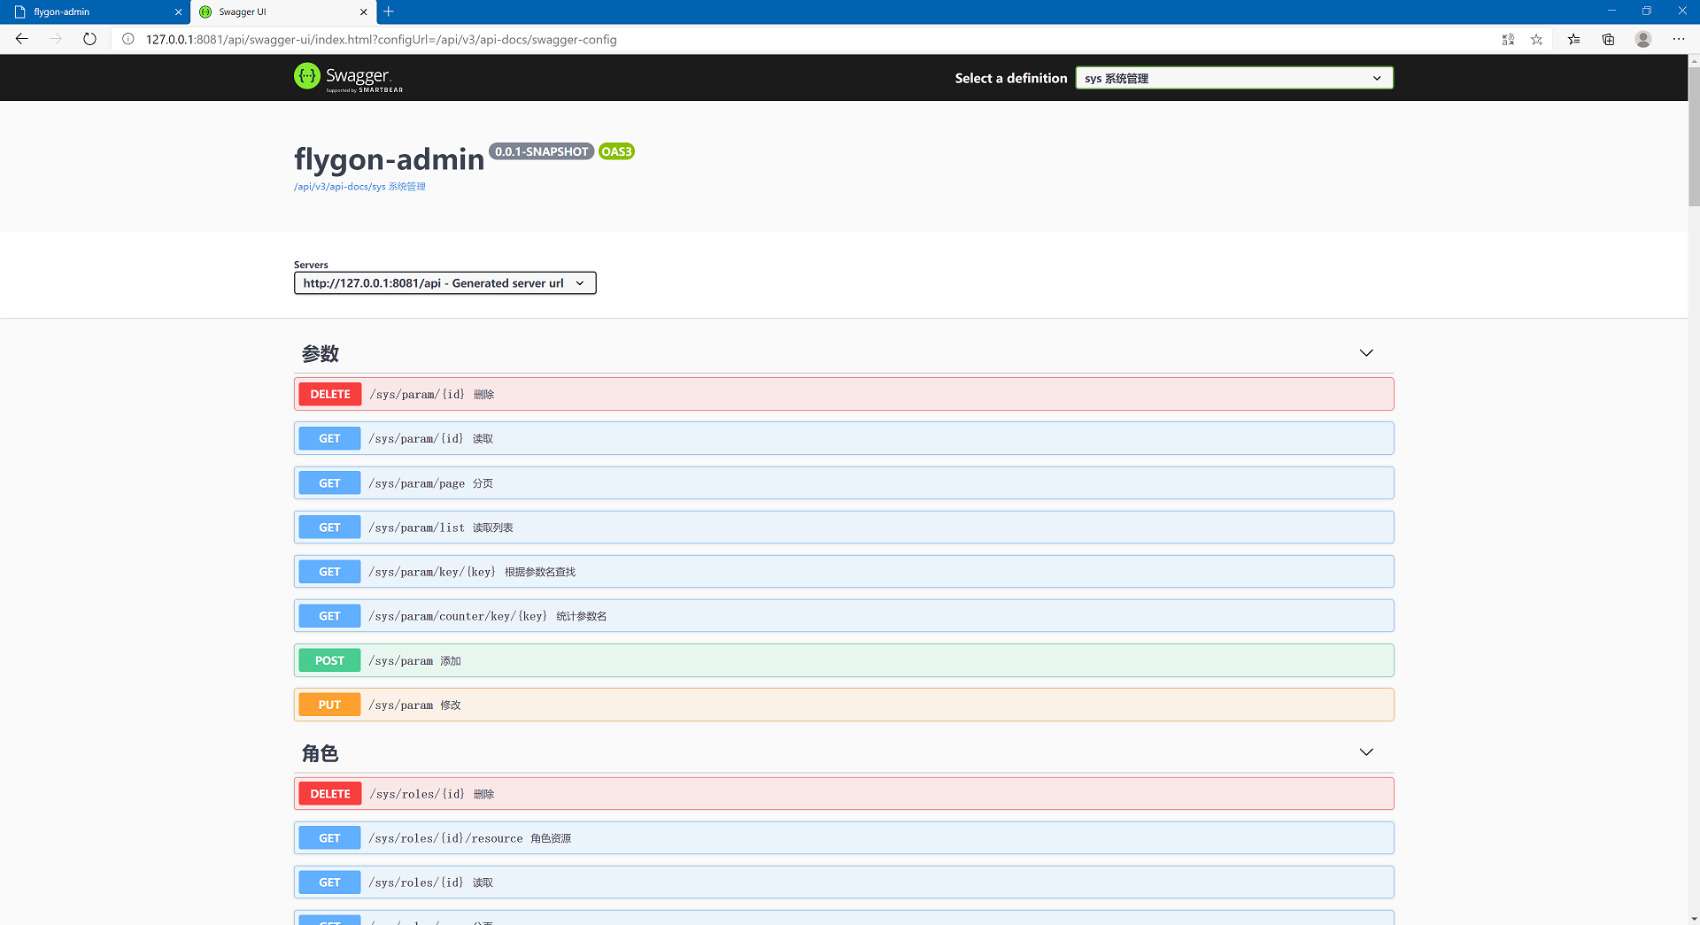Open the favorites list icon
Image resolution: width=1700 pixels, height=925 pixels.
tap(1573, 39)
